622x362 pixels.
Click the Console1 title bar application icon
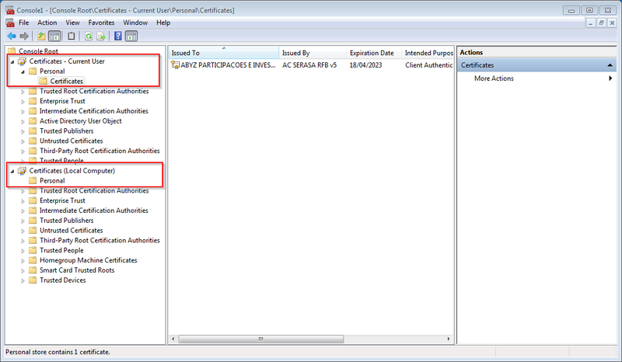point(10,10)
